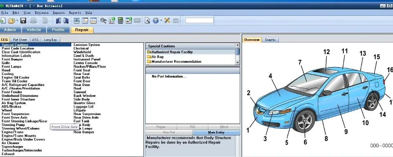The image size is (393, 157).
Task: Click the Special Cautions scroll down arrow
Action: point(237,63)
